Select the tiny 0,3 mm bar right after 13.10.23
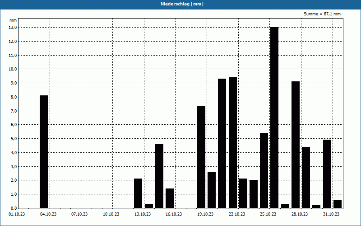This screenshot has height=226, width=361. [x=149, y=206]
